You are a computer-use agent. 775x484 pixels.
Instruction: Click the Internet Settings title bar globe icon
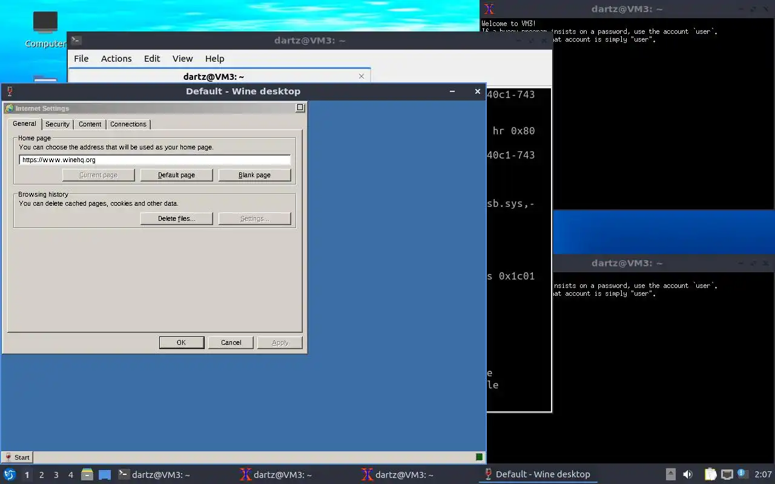tap(10, 108)
